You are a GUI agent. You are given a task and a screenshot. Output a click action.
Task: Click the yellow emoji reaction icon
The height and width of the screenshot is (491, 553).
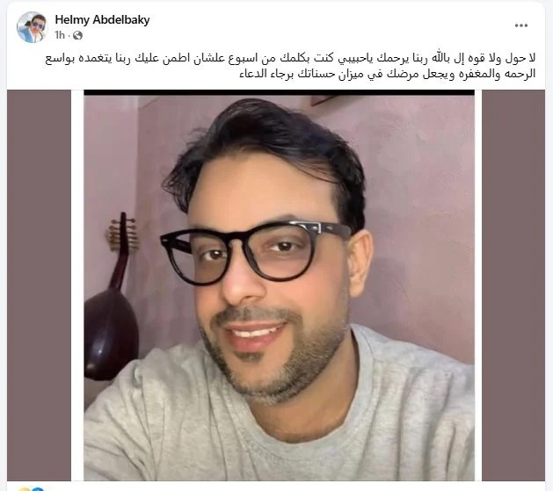click(x=24, y=489)
